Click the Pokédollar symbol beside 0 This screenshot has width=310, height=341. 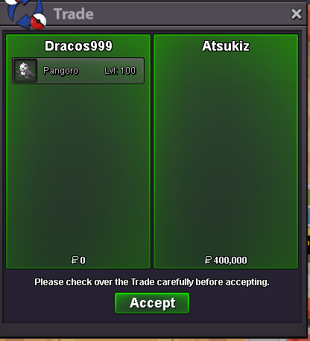pyautogui.click(x=75, y=260)
